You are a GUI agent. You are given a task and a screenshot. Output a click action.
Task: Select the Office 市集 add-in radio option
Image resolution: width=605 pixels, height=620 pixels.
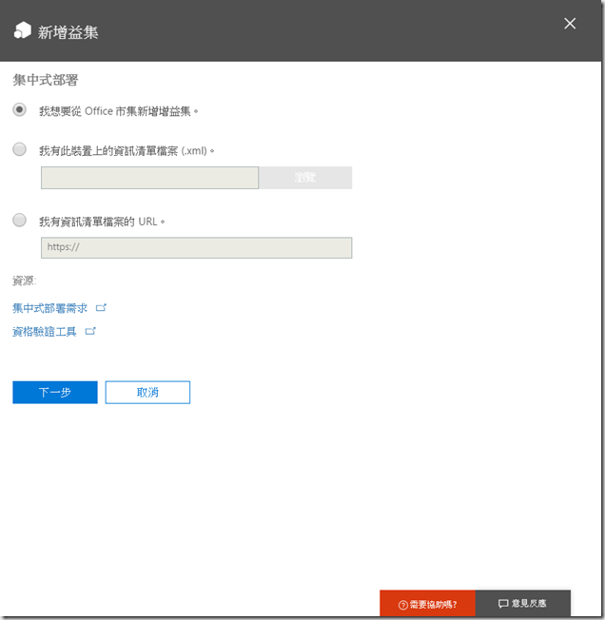[x=20, y=110]
